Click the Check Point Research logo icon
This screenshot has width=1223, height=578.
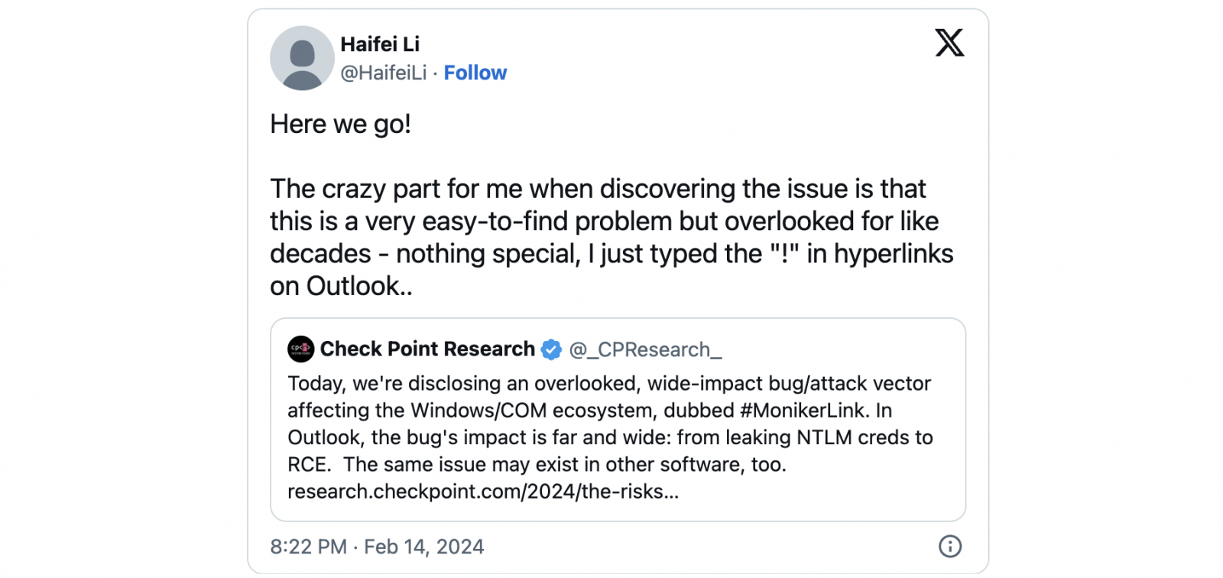click(301, 349)
